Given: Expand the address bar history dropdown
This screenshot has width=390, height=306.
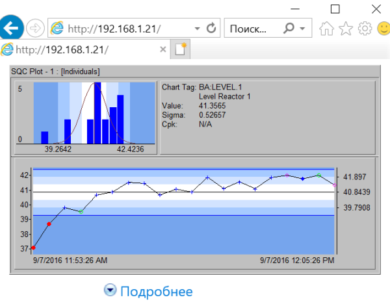Looking at the screenshot, I should point(197,29).
